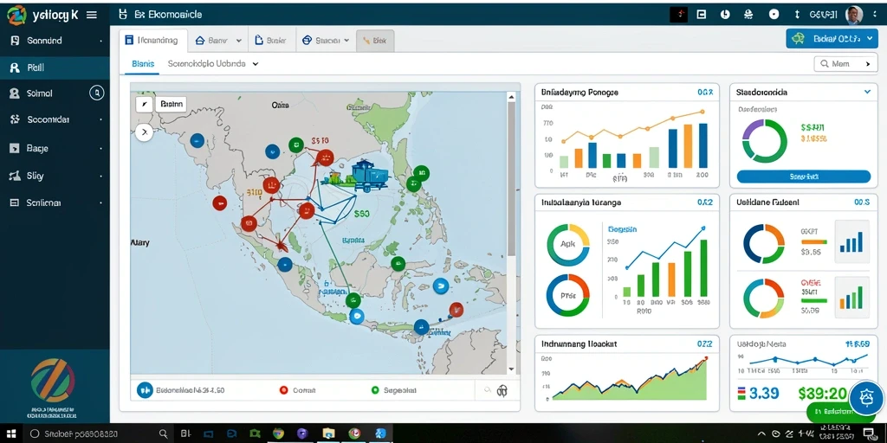Select the green Sagealat legend option
887x443 pixels.
tap(394, 390)
